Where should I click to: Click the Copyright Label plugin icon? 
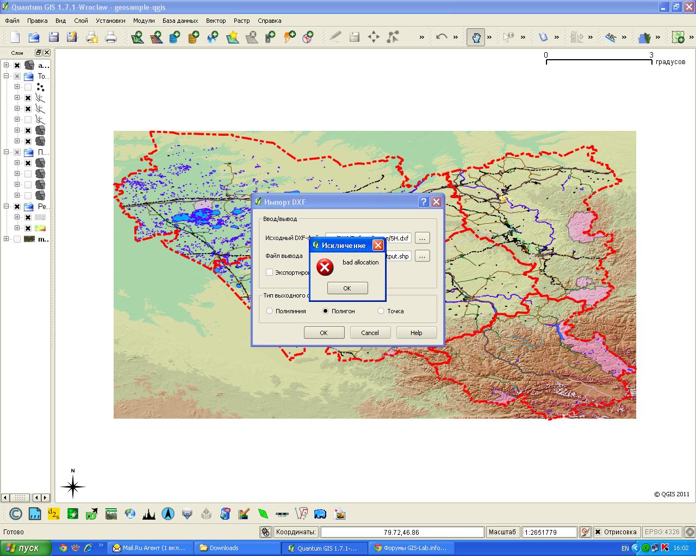16,514
